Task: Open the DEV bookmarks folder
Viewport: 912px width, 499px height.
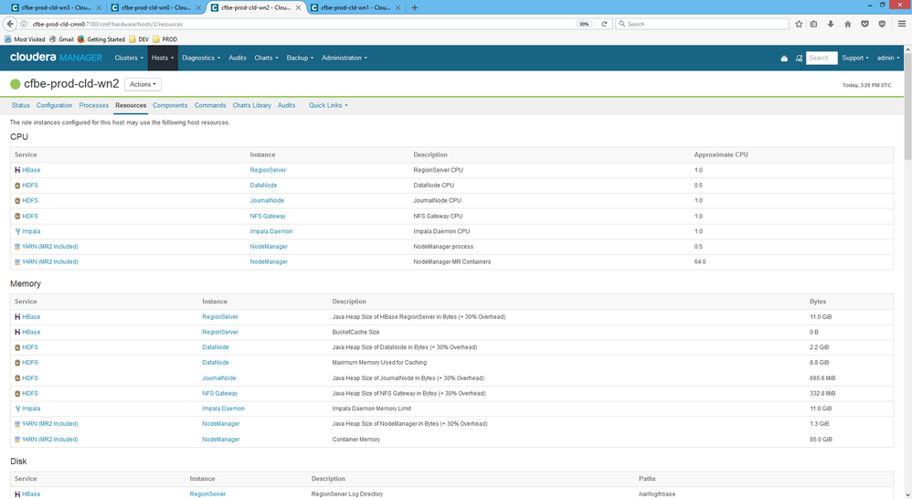Action: point(139,39)
